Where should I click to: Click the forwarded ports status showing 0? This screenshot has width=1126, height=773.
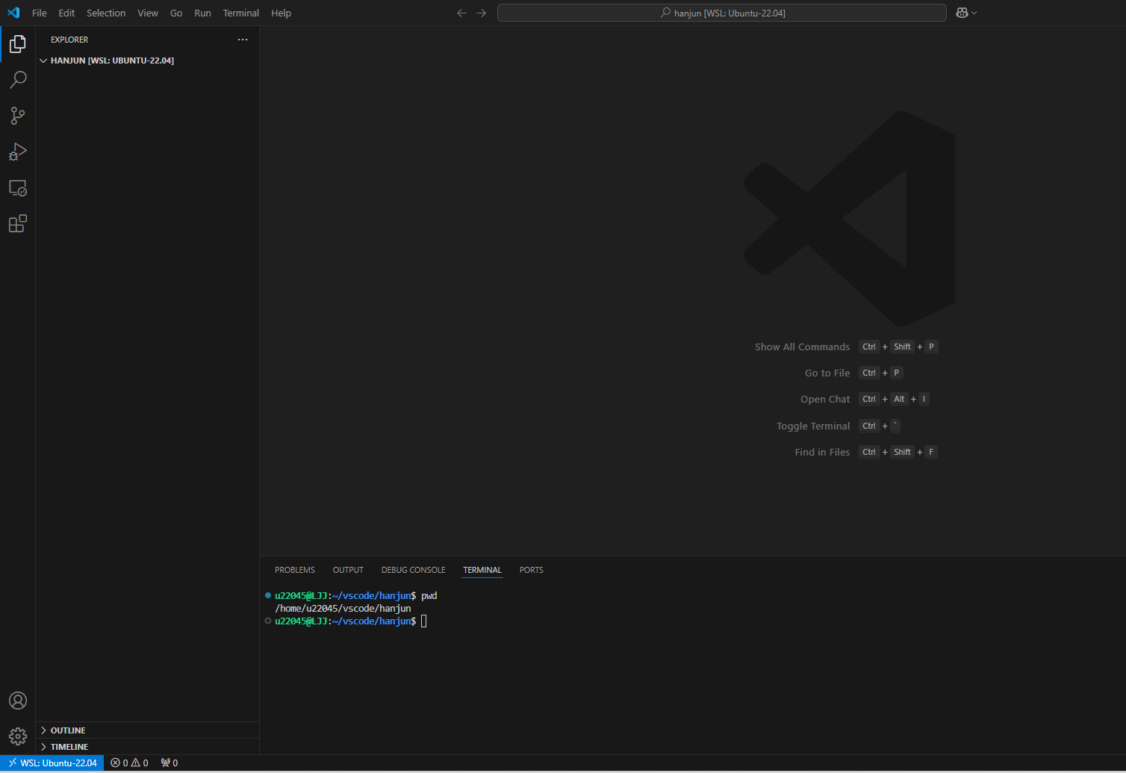169,763
